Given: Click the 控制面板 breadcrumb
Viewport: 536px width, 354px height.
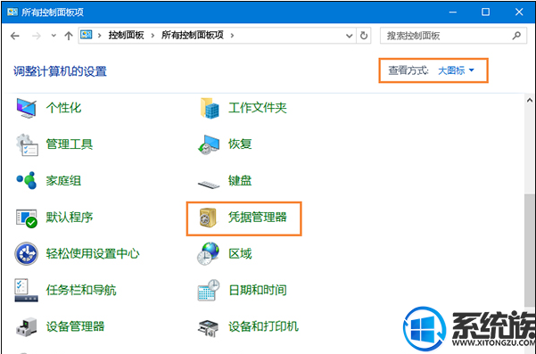Looking at the screenshot, I should click(x=126, y=35).
